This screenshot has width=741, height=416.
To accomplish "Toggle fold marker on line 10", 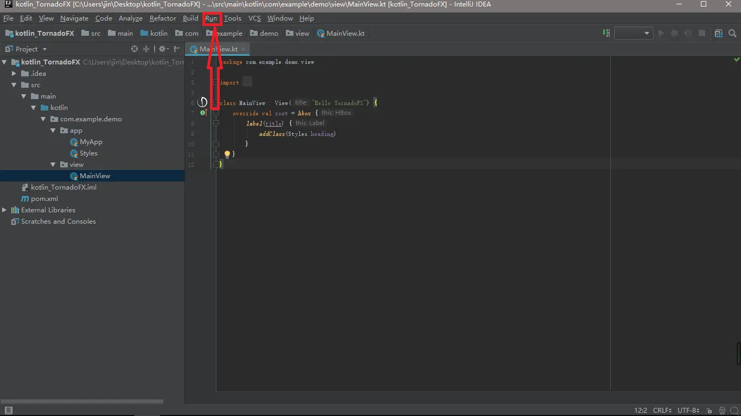I will pyautogui.click(x=216, y=144).
